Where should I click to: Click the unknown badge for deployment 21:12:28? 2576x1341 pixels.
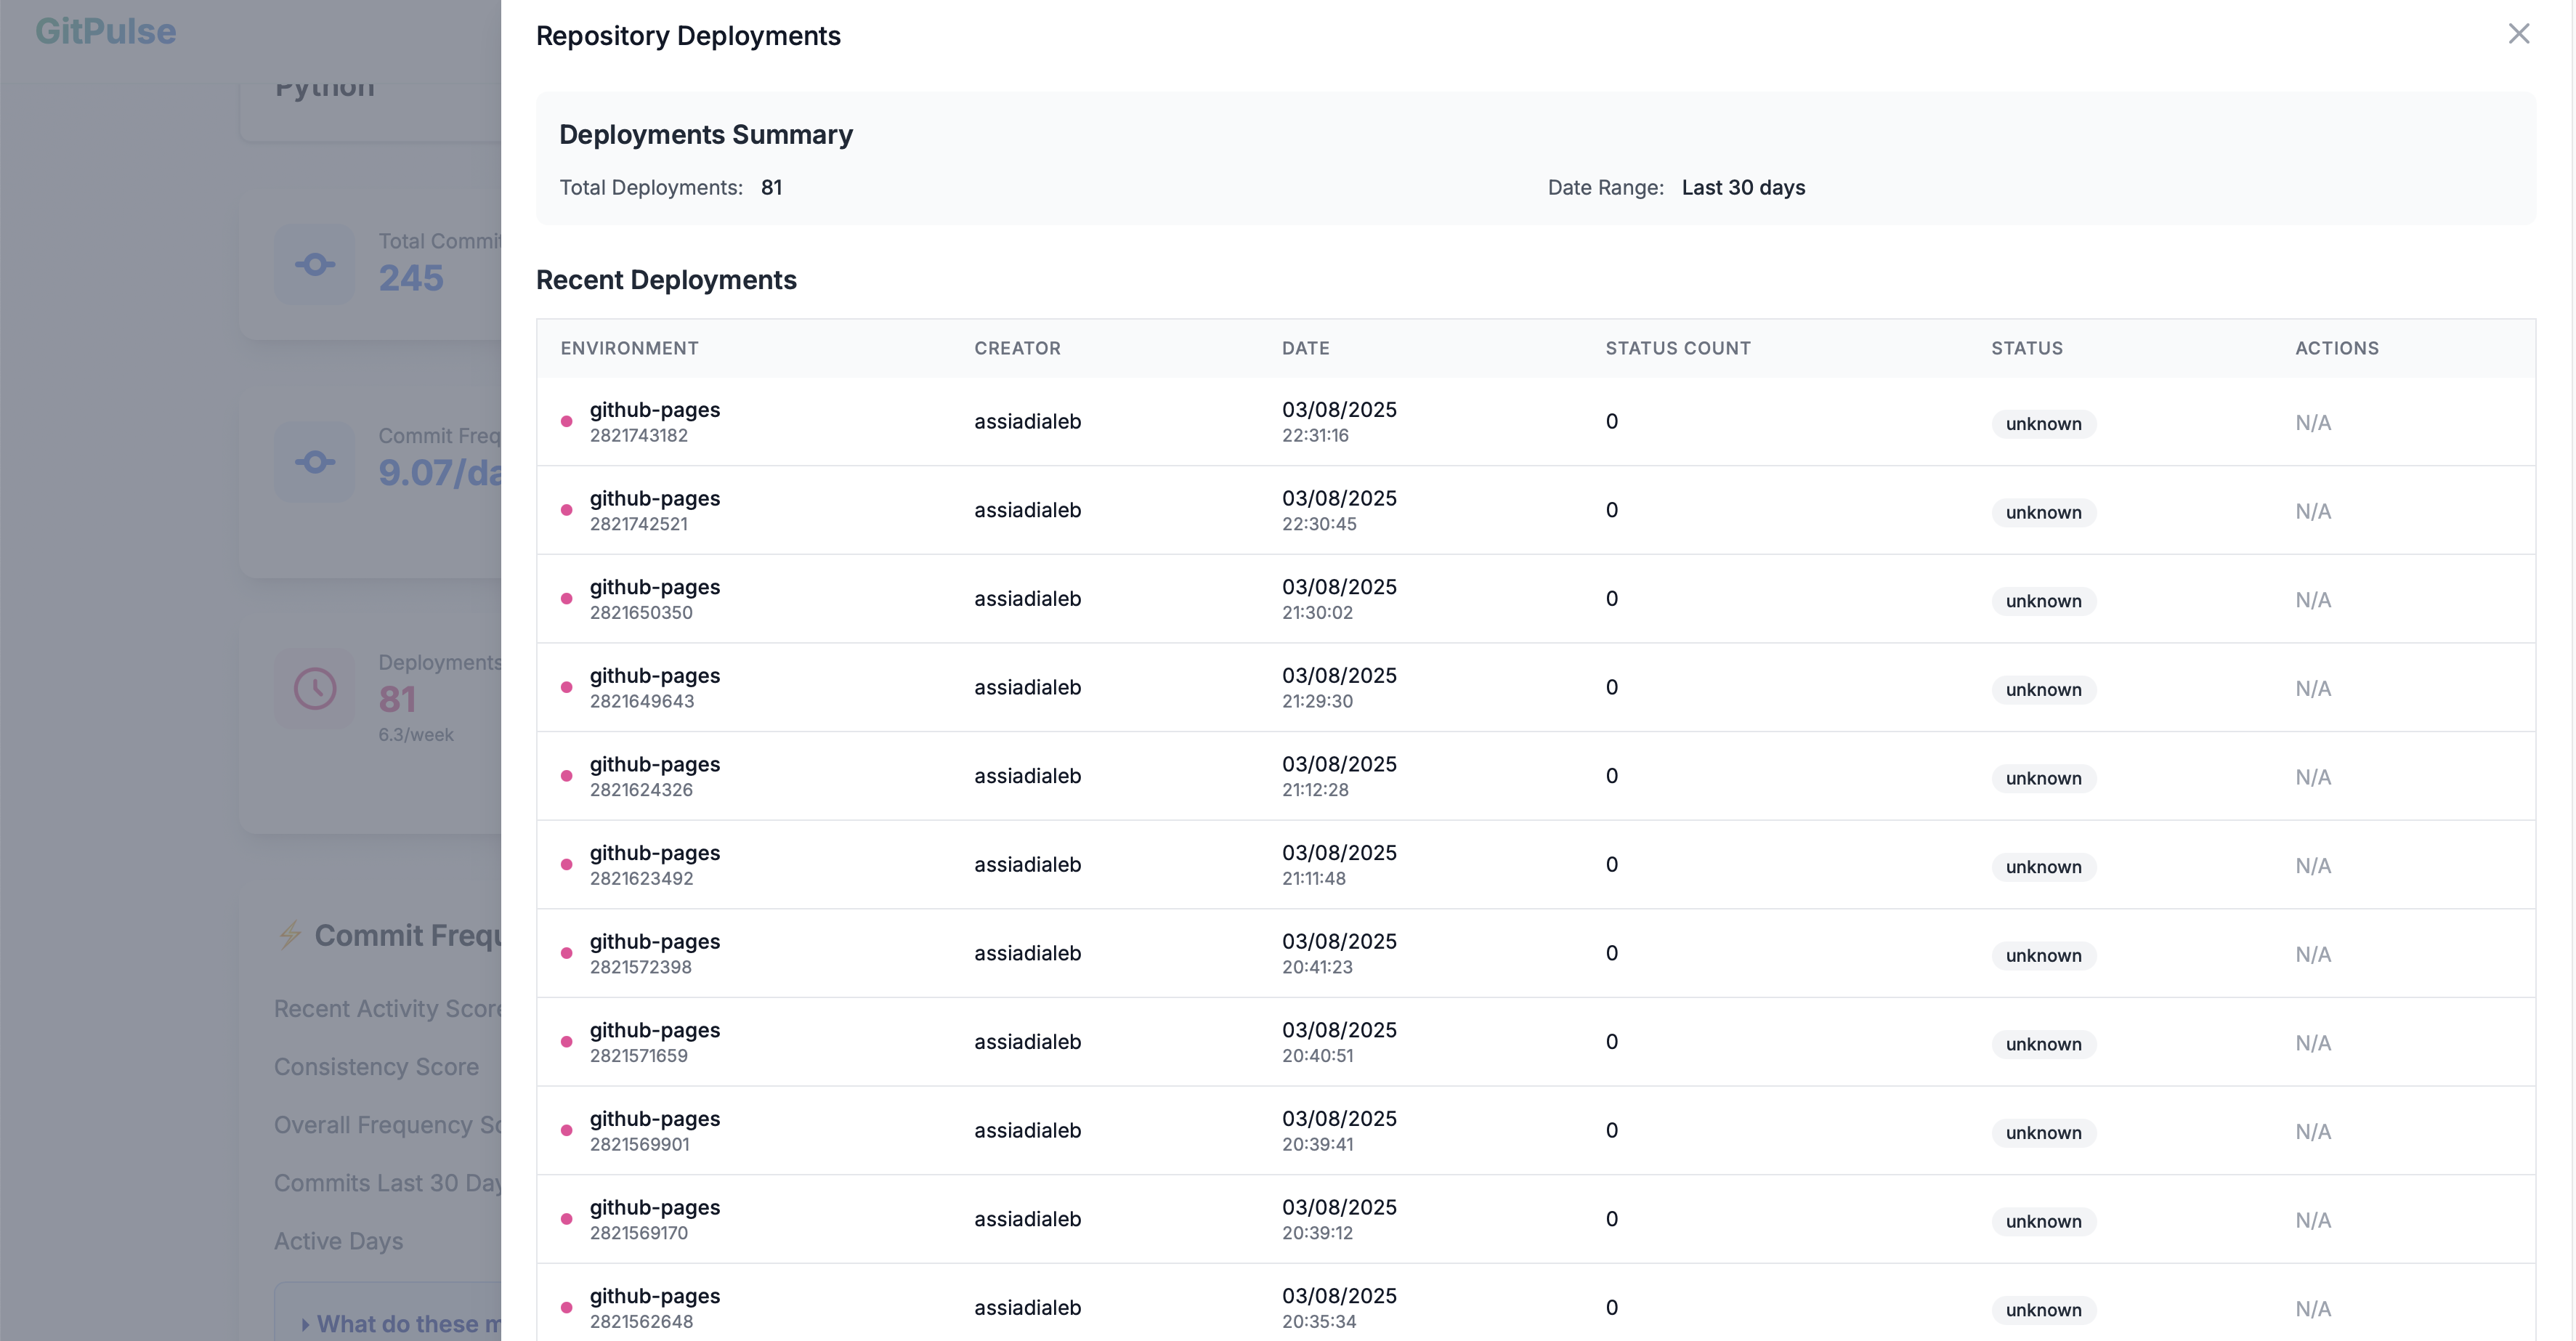2043,779
